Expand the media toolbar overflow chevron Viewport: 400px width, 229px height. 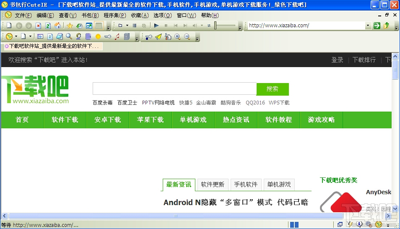pos(240,28)
